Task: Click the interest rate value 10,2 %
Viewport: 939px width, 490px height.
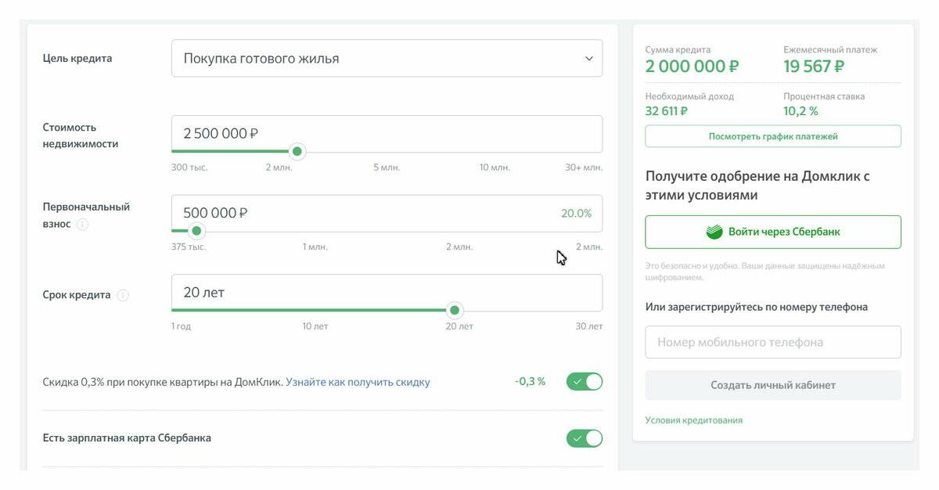Action: pyautogui.click(x=800, y=111)
